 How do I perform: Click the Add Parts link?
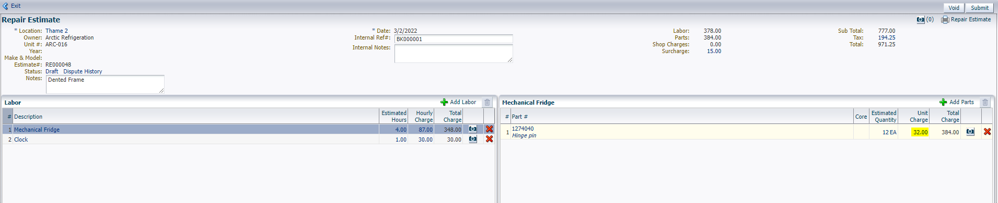(961, 103)
